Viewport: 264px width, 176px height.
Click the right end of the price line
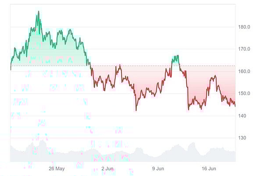coord(235,106)
